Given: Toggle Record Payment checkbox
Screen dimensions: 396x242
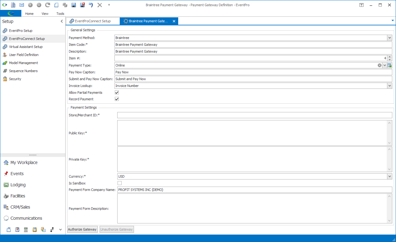Looking at the screenshot, I should pos(117,99).
